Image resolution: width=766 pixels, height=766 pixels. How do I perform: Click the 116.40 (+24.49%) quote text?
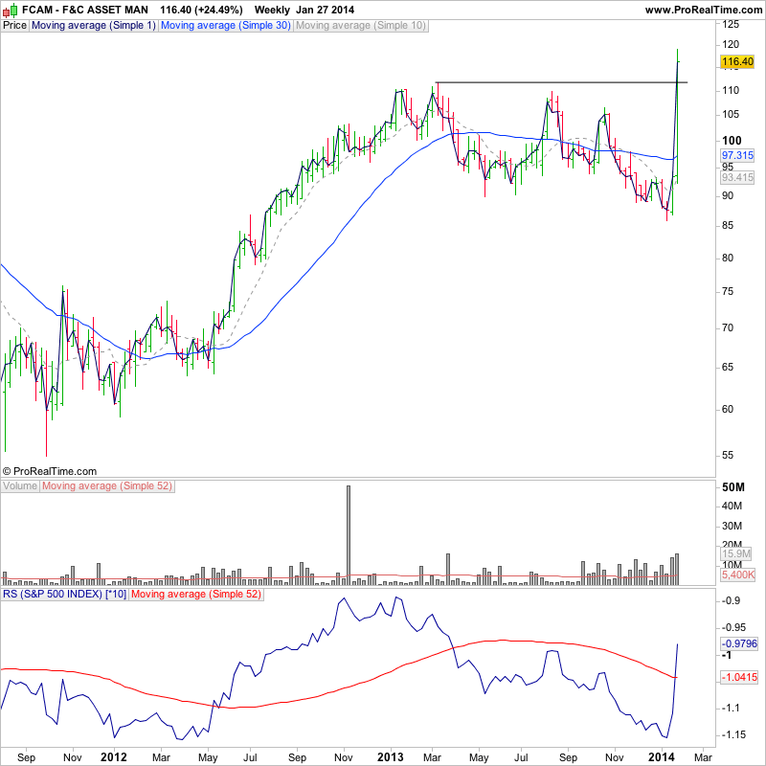[201, 10]
